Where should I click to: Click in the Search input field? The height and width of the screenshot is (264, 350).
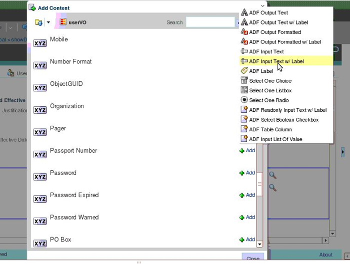210,22
